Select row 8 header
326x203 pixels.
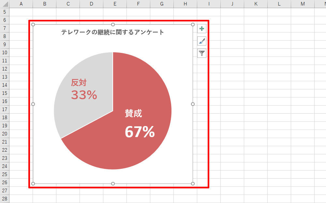pos(5,36)
